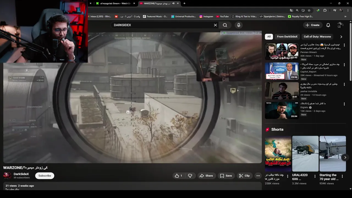352x198 pixels.
Task: Open a new browser tab
Action: tap(184, 3)
